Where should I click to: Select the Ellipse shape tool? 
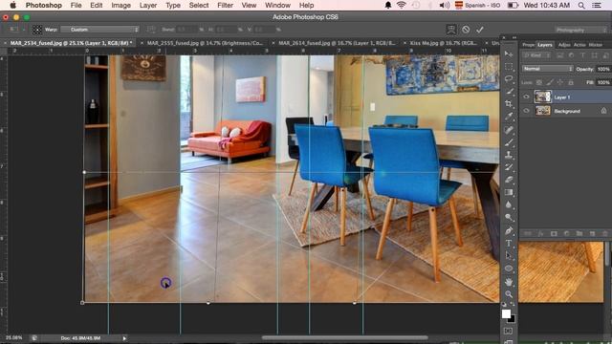(x=509, y=269)
